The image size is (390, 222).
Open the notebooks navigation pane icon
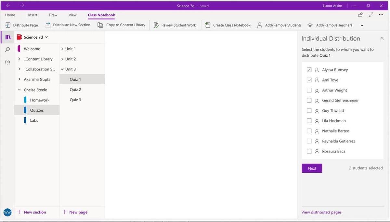8,37
